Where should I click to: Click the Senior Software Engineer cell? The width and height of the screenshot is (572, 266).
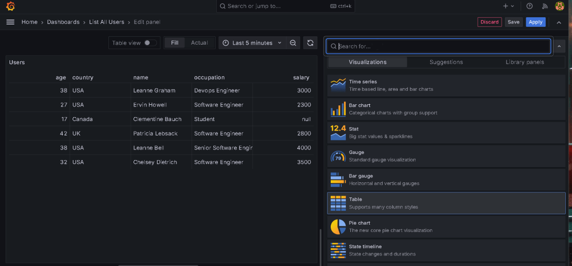(x=222, y=148)
